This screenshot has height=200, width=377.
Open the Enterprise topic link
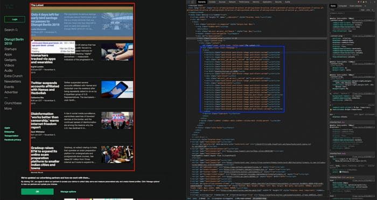pyautogui.click(x=9, y=132)
